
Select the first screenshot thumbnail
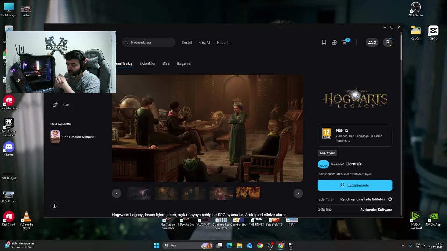139,193
